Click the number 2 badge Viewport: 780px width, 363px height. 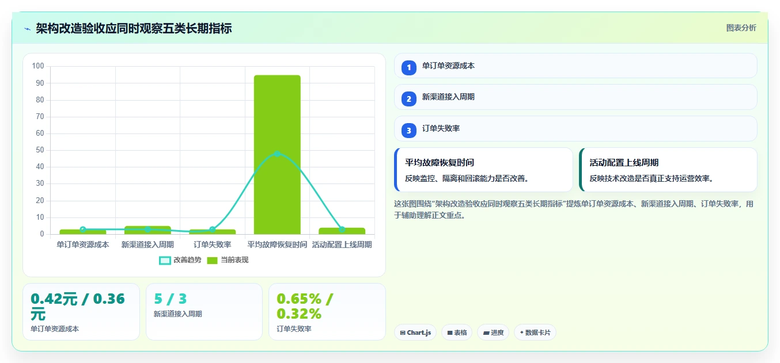click(x=409, y=98)
